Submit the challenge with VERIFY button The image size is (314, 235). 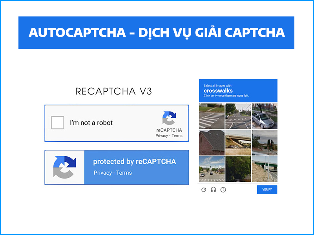click(x=267, y=190)
